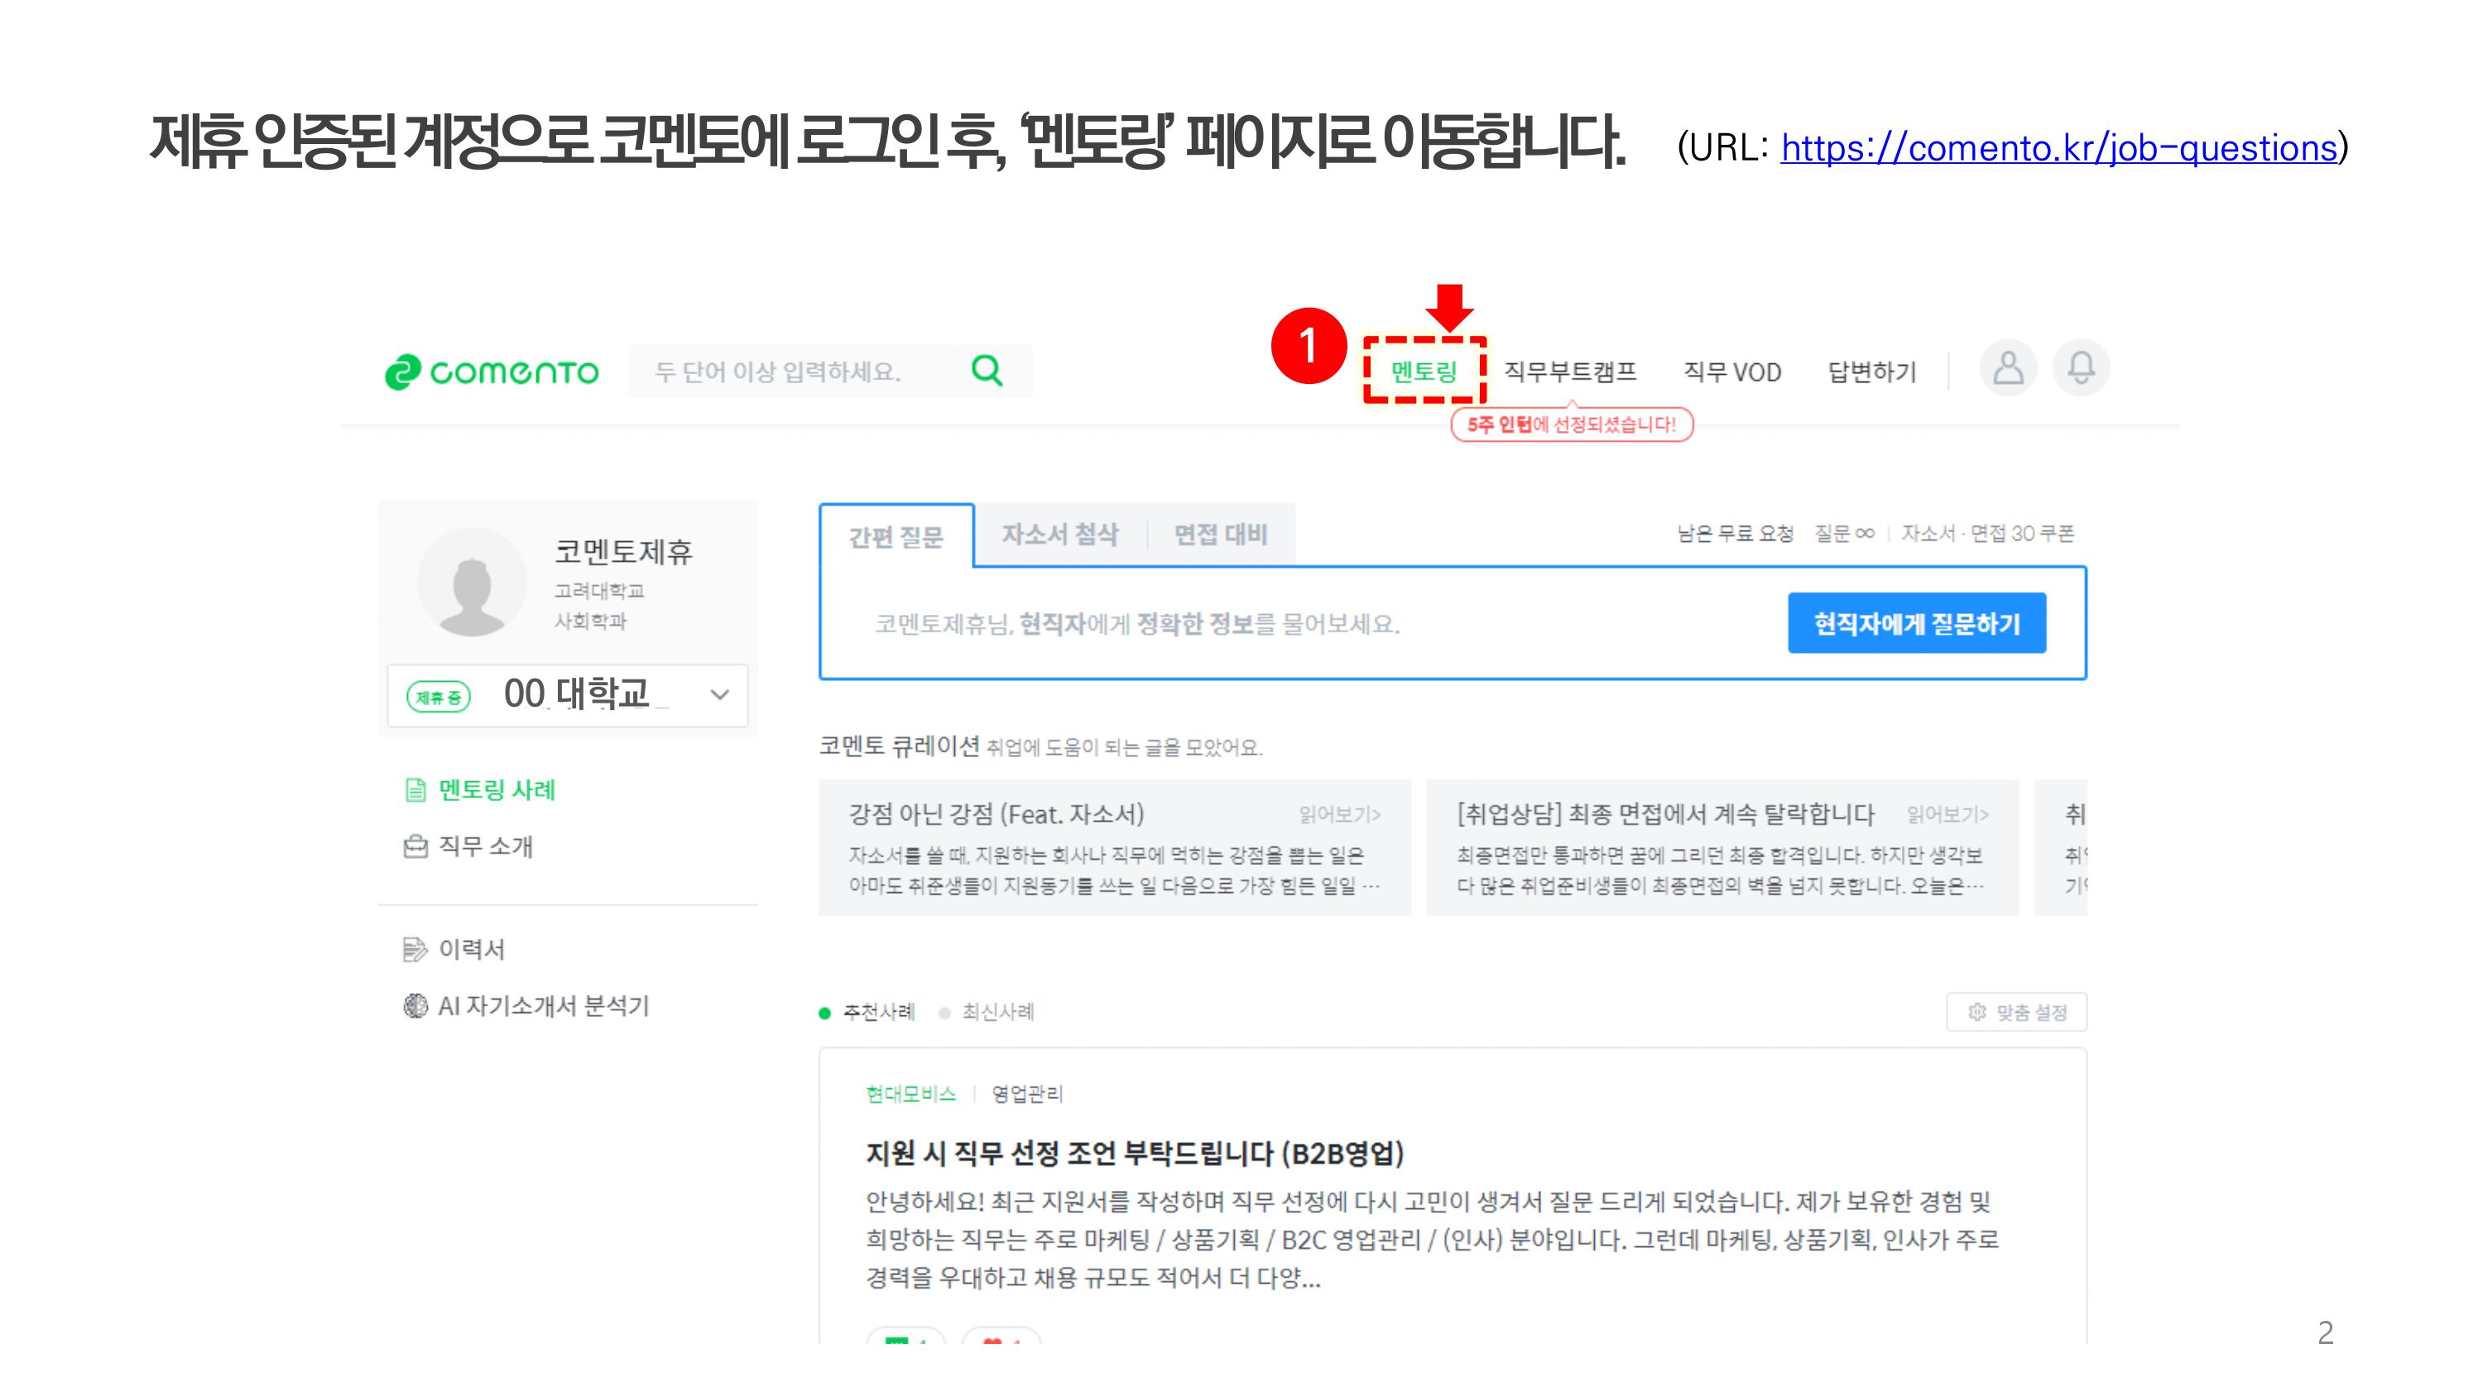Screen dimensions: 2483x1397
Task: Open the user profile icon
Action: point(2008,368)
